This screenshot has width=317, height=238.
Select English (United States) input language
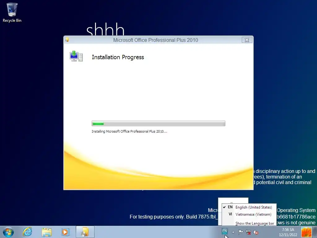point(249,207)
